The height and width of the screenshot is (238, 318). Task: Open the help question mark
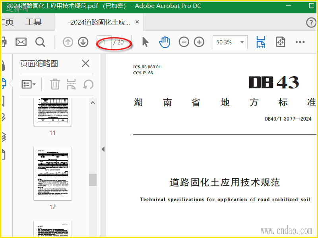pos(311,22)
